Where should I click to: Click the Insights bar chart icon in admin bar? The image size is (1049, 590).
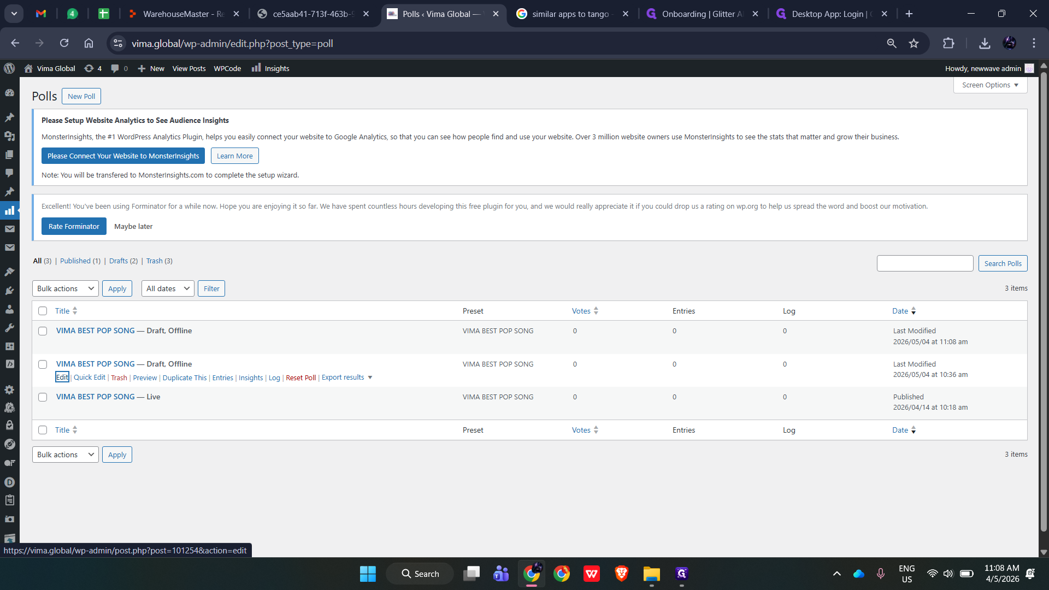click(256, 68)
